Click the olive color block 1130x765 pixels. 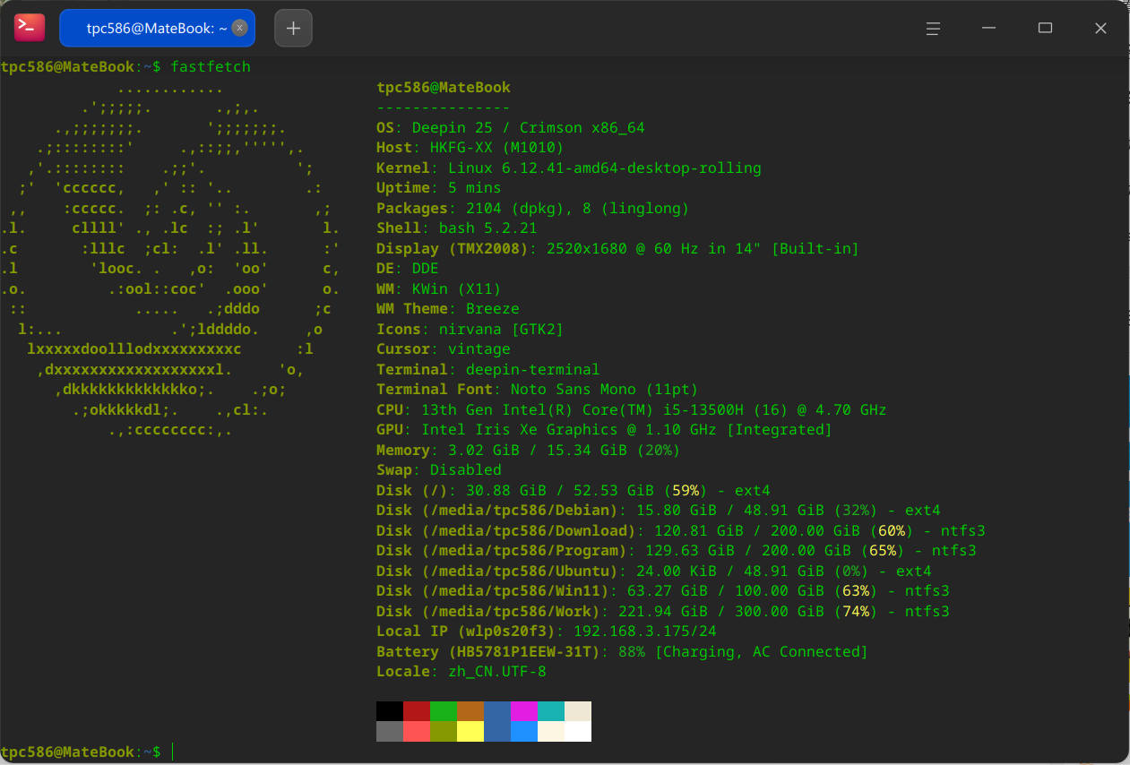coord(444,732)
